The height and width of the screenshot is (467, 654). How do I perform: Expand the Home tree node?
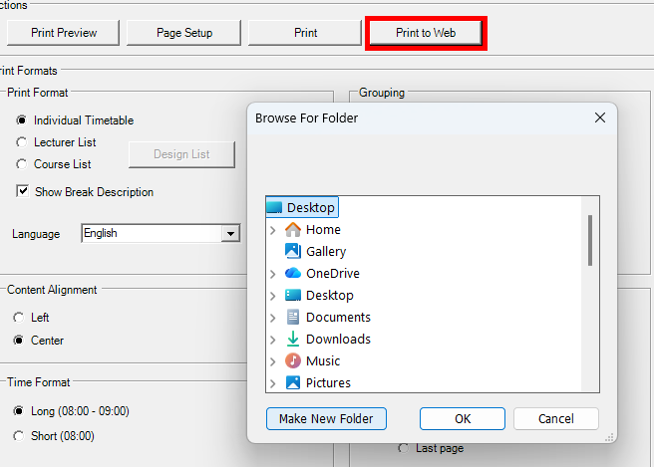point(273,230)
